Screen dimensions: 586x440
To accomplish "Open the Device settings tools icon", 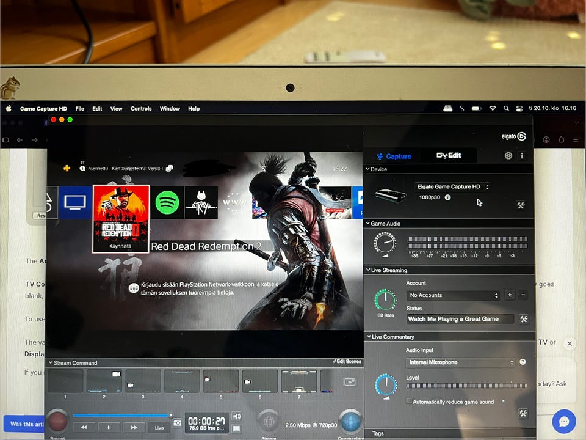I will (x=521, y=205).
